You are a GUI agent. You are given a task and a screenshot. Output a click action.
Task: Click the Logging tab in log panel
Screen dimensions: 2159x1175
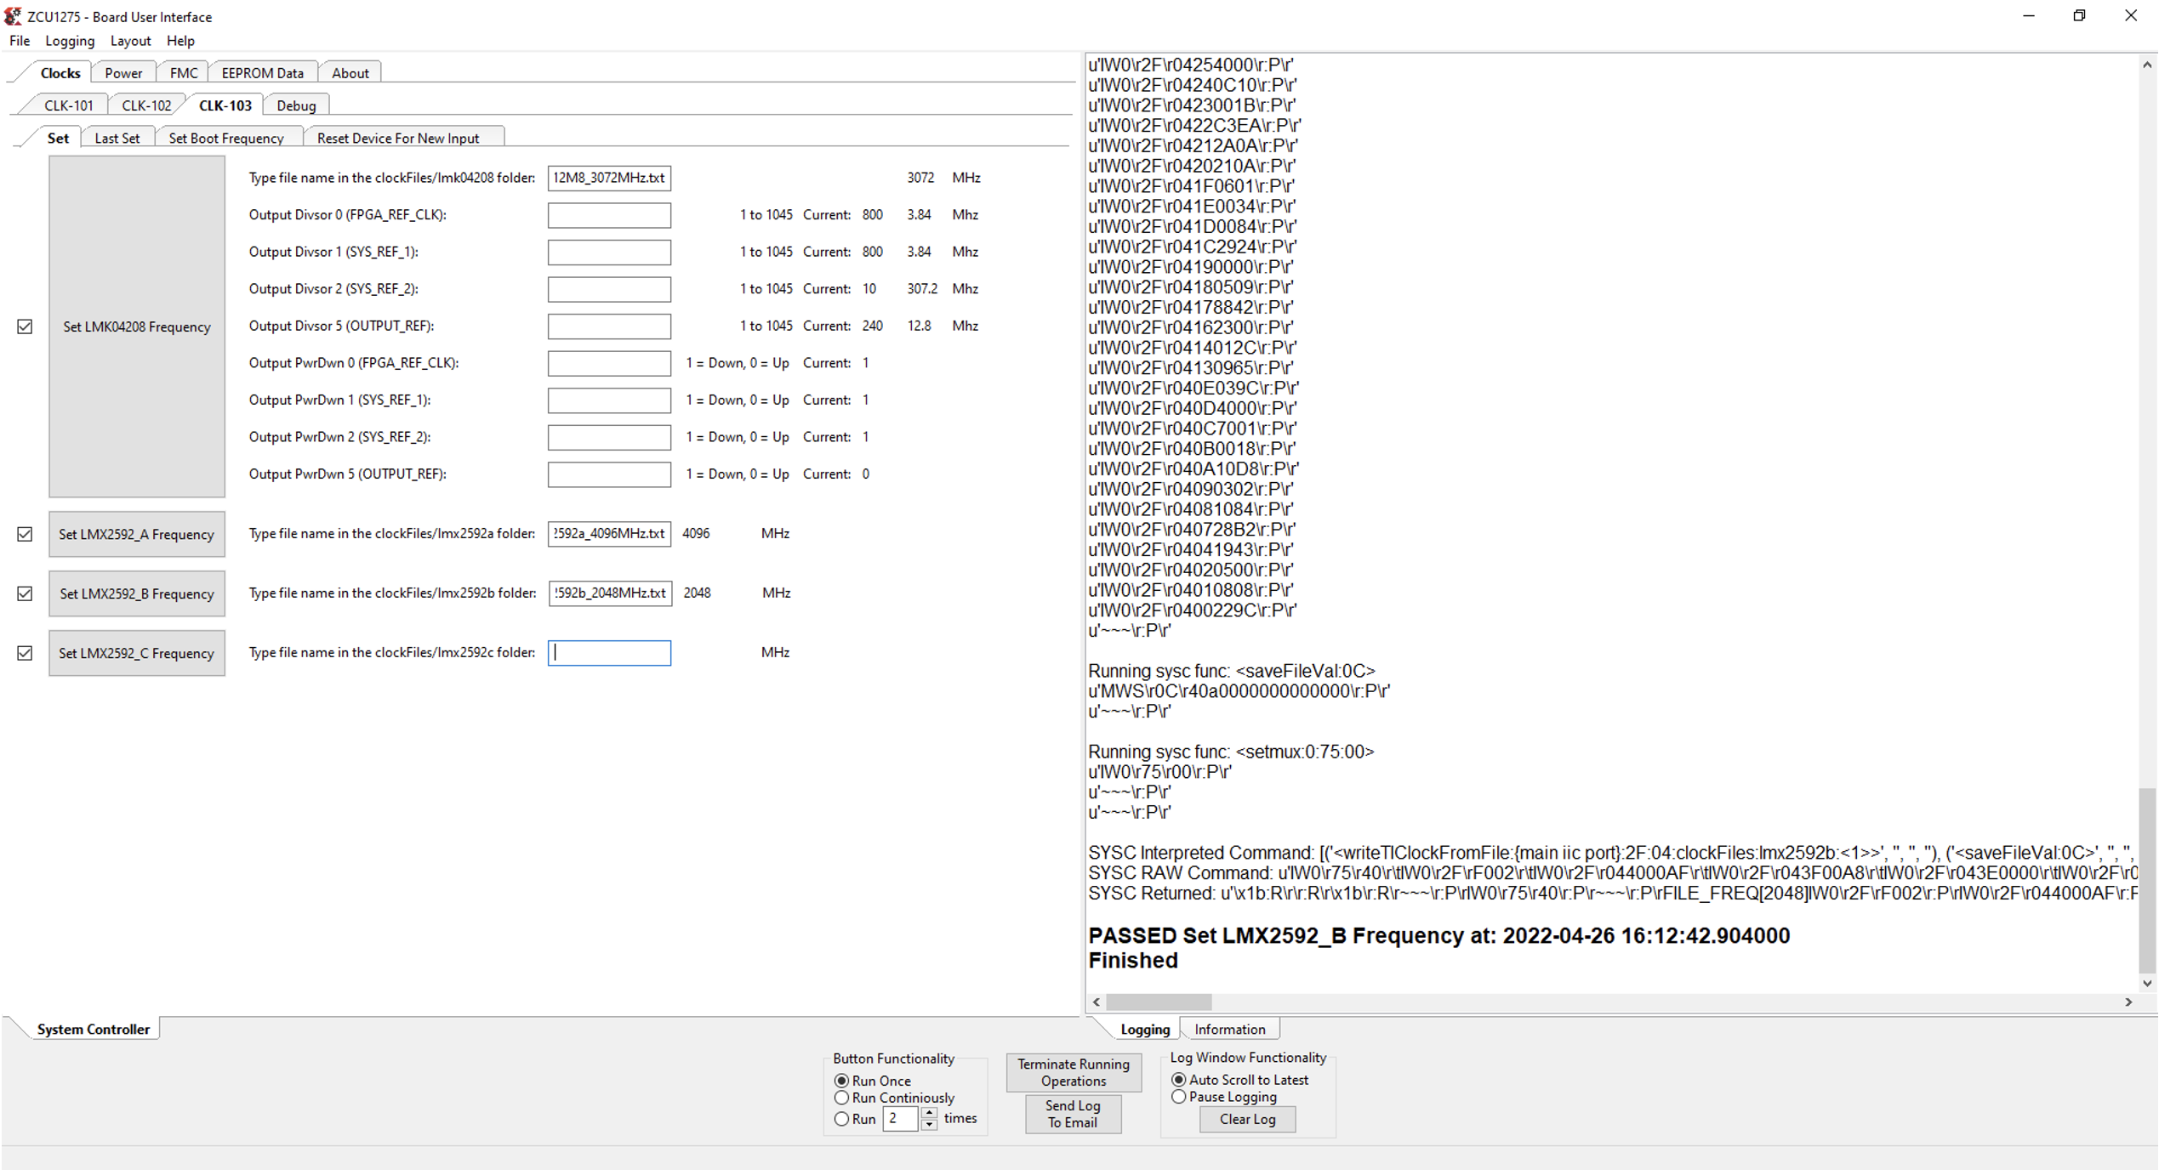(x=1145, y=1029)
